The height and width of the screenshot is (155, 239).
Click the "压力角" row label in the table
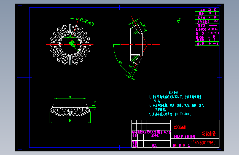pos(201,18)
